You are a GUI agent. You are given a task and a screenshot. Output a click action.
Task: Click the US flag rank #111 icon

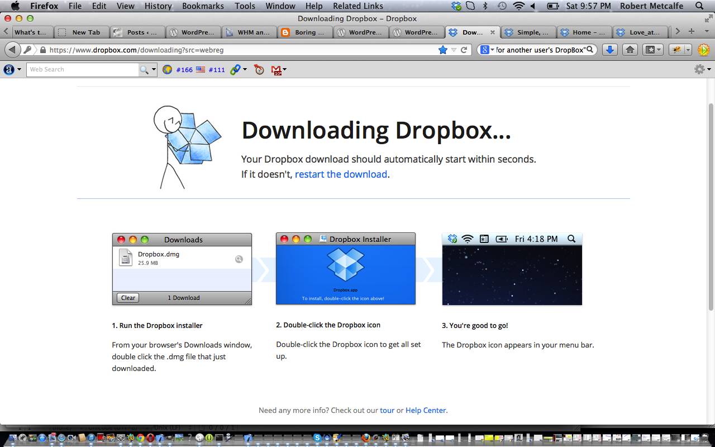click(x=201, y=69)
